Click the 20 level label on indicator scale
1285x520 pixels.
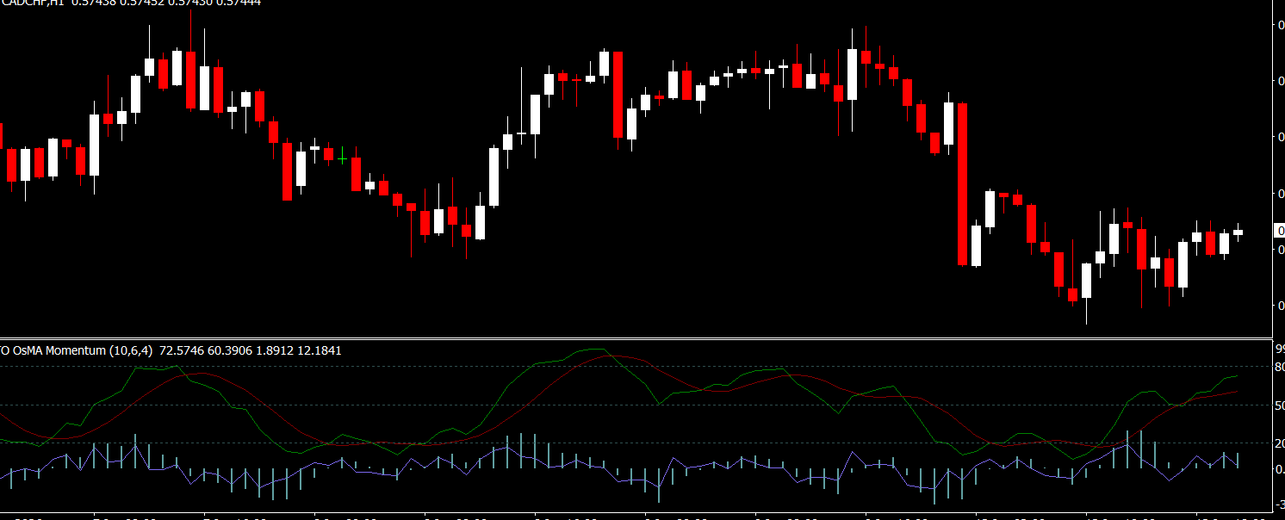[x=1279, y=443]
